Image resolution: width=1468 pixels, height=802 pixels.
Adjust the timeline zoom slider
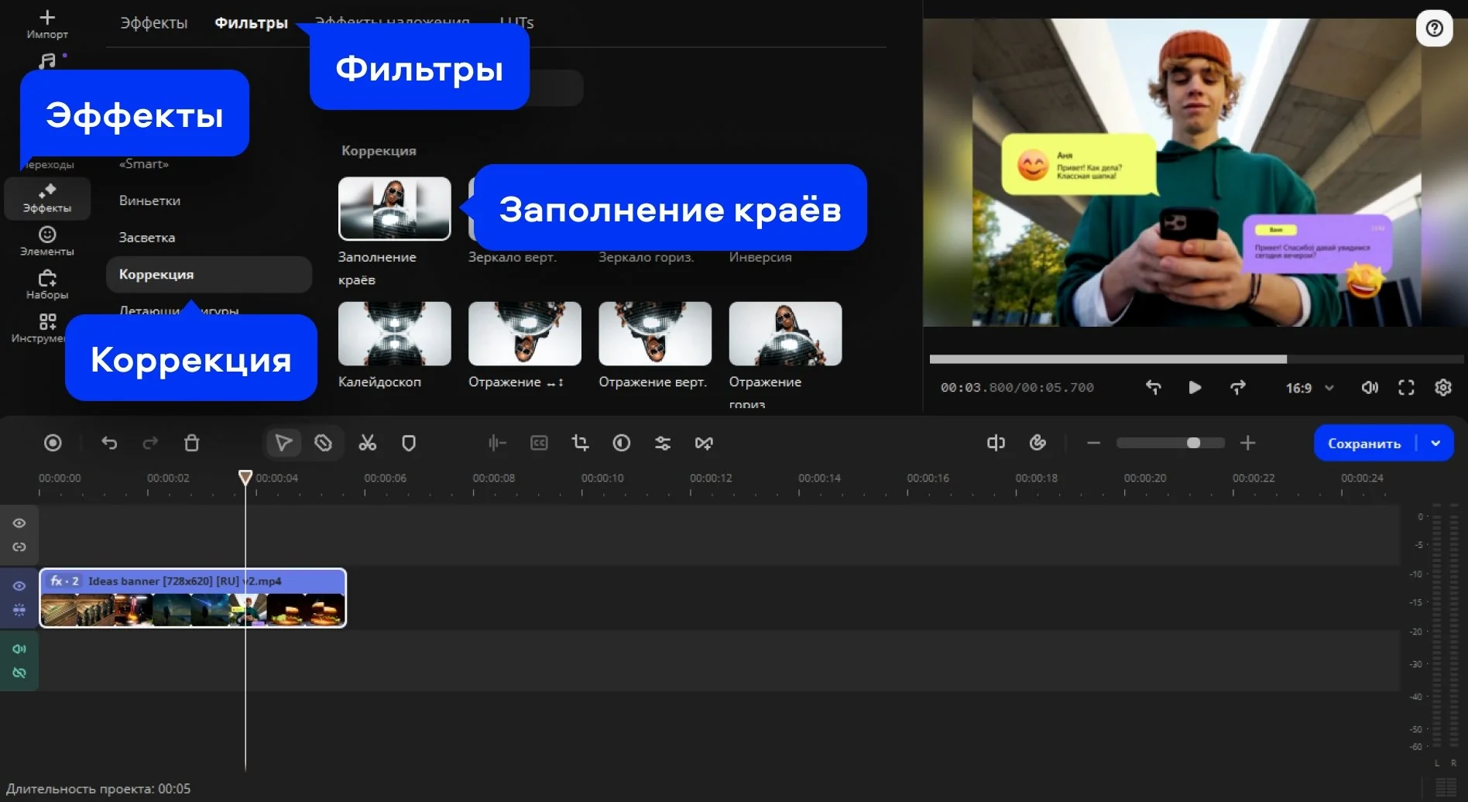(x=1193, y=443)
